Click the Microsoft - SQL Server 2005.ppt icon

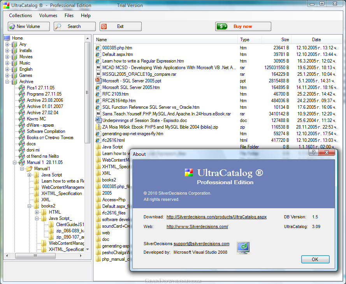coord(98,81)
